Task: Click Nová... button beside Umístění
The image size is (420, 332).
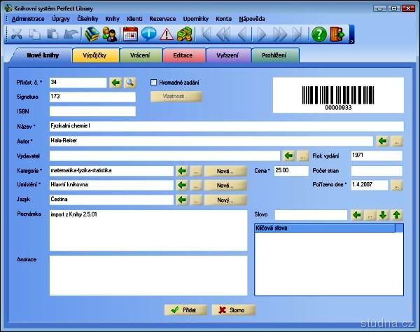Action: tap(225, 186)
